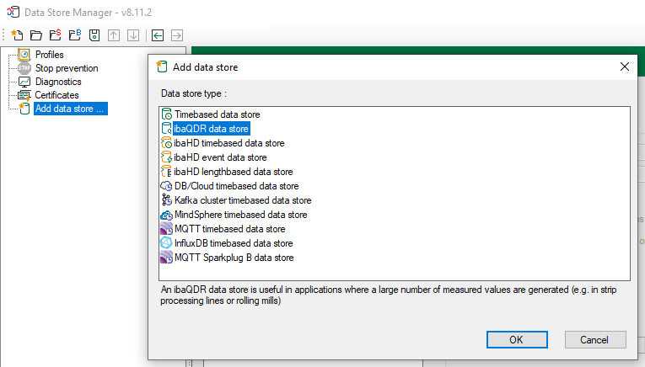Select 'DB/Cloud timebased data store'
Image resolution: width=645 pixels, height=367 pixels.
(237, 186)
